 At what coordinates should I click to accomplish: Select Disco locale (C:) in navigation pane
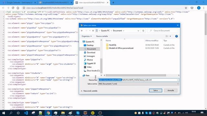tap(92, 71)
